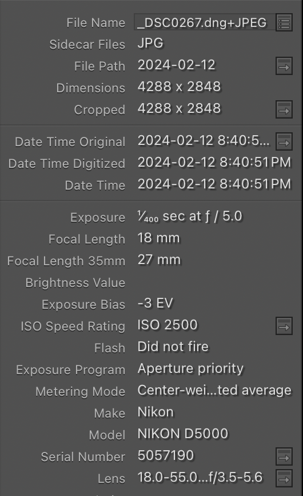Screen dimensions: 303x496
Task: Select the ISO 2500 value
Action: tap(168, 325)
